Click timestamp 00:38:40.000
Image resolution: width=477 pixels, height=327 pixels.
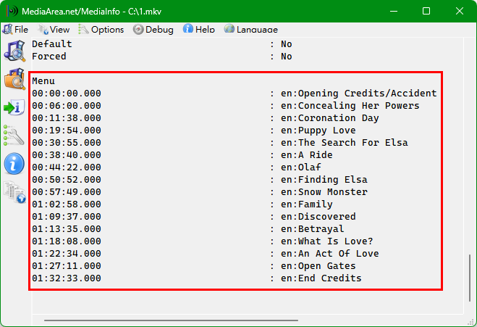67,155
